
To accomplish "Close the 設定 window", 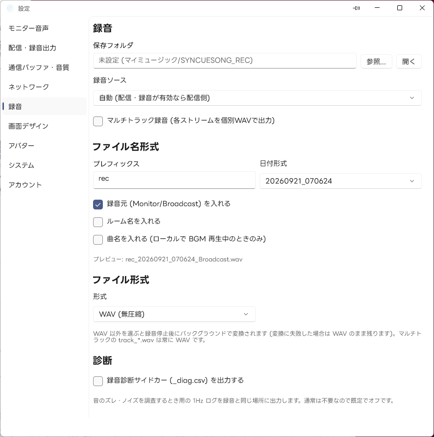I will [x=422, y=8].
